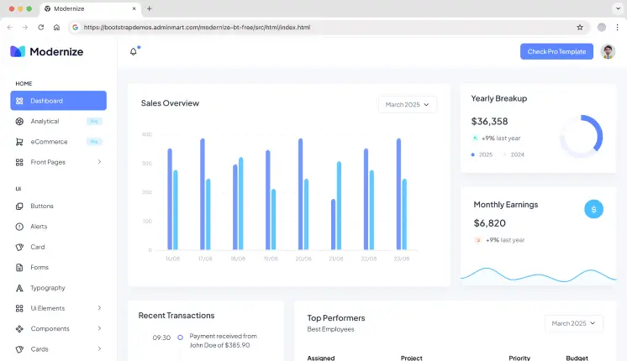The width and height of the screenshot is (627, 361).
Task: Open the Card menu item
Action: (x=38, y=247)
